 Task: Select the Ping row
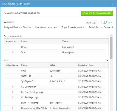[55, 71]
